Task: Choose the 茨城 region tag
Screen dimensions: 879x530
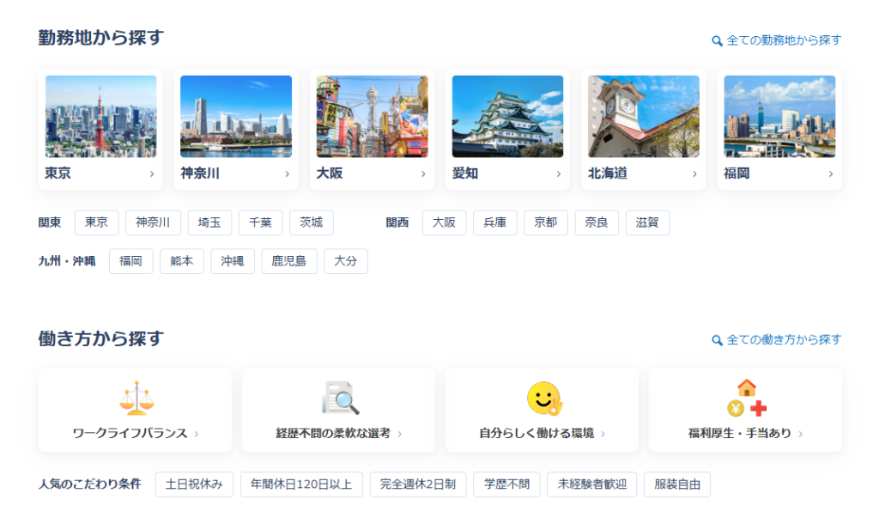Action: pos(312,222)
